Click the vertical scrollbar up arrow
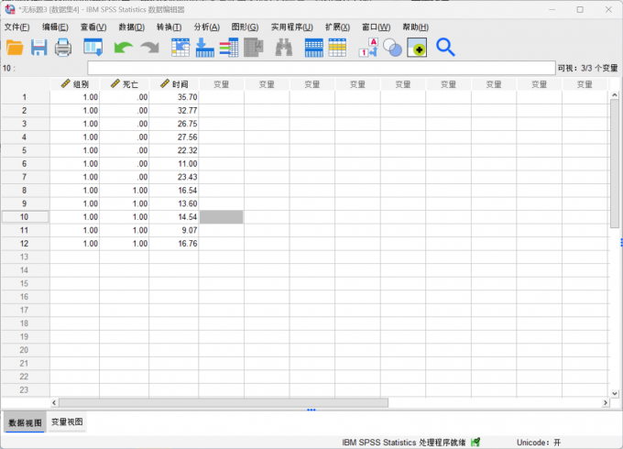Viewport: 623px width, 449px height. click(x=615, y=95)
